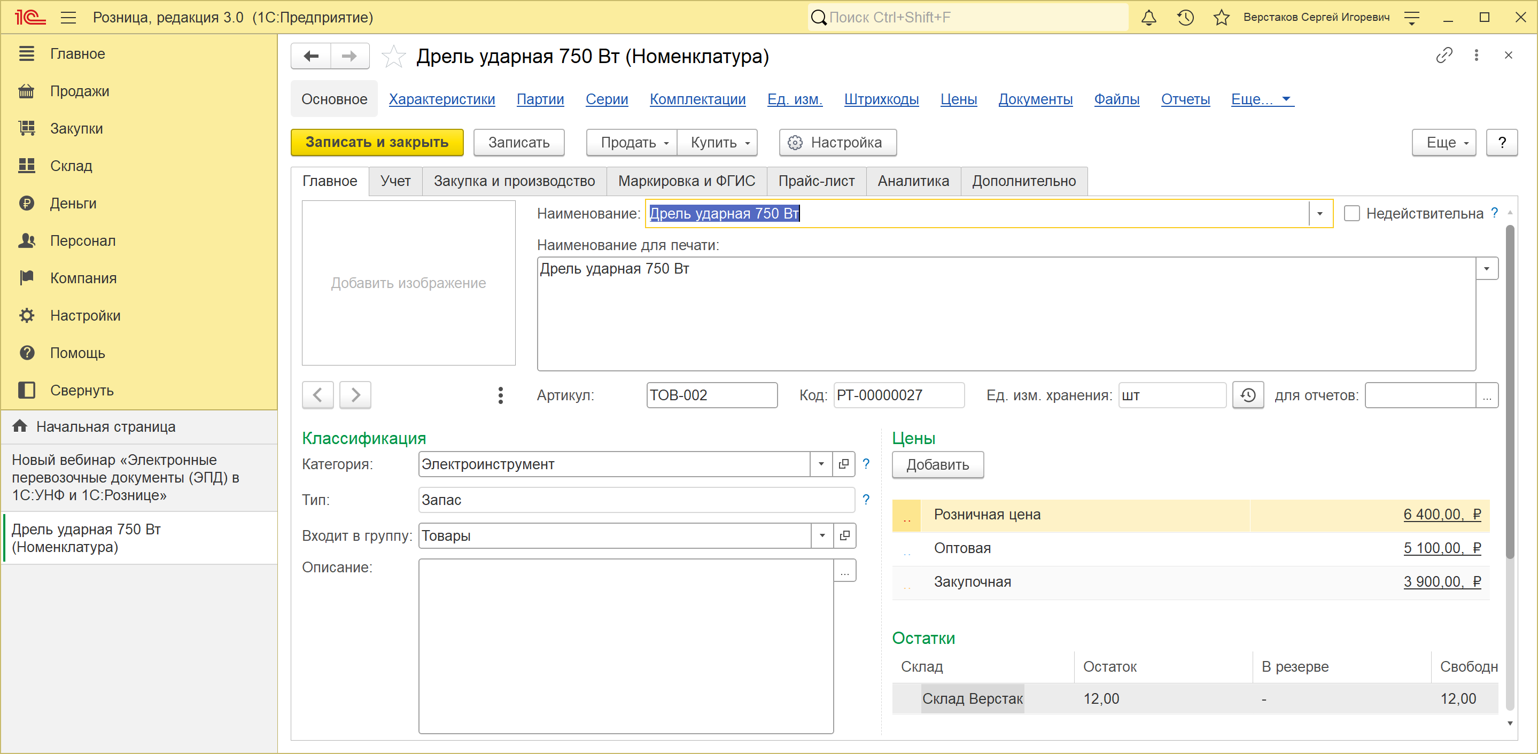Click Записать и закрыть button
1538x754 pixels.
click(x=377, y=142)
